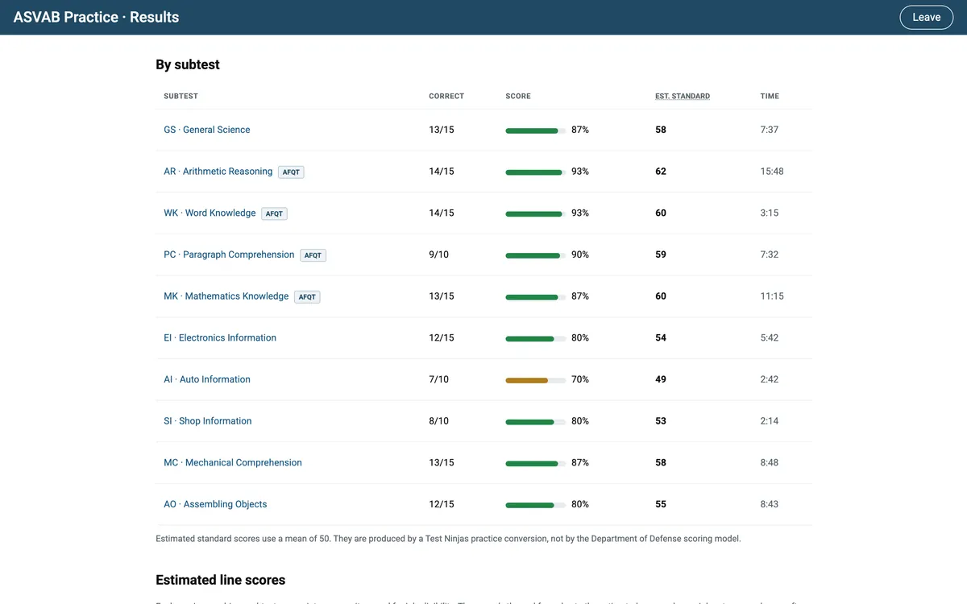This screenshot has height=604, width=967.
Task: Select estimated standard score 62
Action: pos(661,172)
